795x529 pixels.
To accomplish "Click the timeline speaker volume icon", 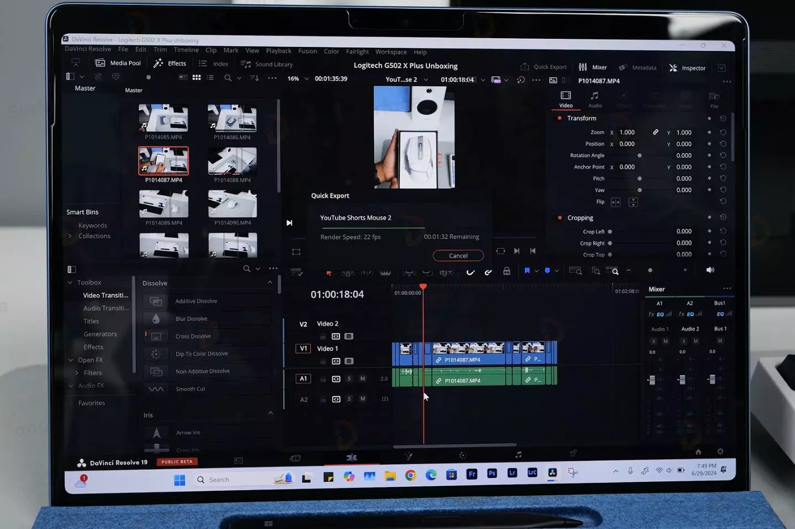I will coord(710,270).
